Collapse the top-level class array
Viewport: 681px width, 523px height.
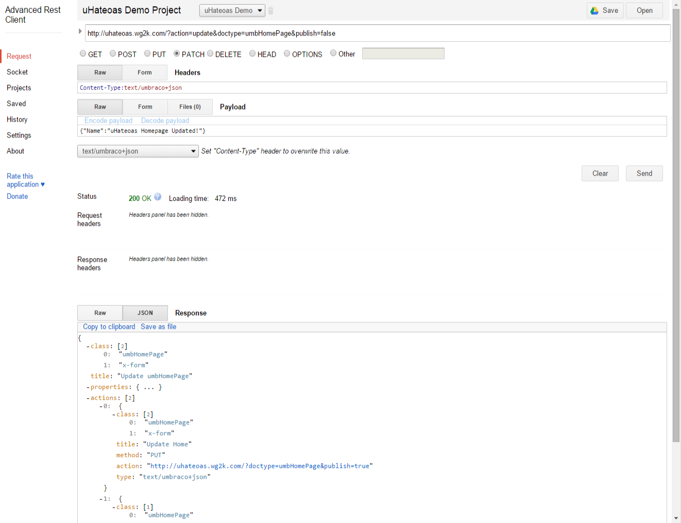coord(88,347)
